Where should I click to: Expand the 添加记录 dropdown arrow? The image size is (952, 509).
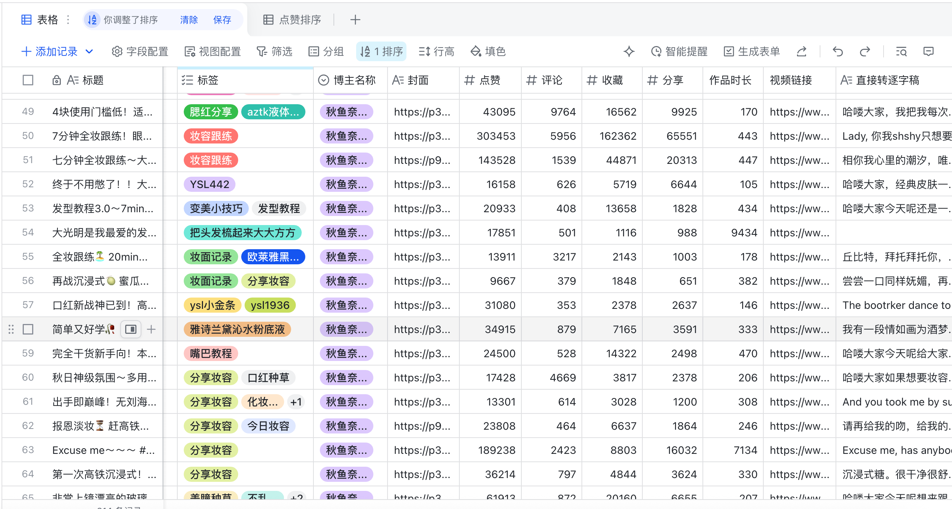pos(89,51)
